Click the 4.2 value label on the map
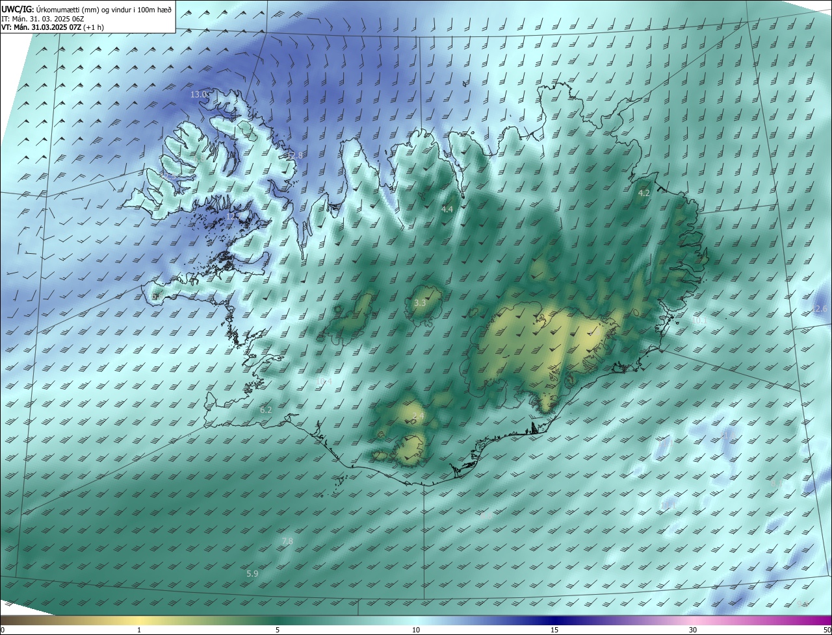This screenshot has height=635, width=832. (x=644, y=193)
